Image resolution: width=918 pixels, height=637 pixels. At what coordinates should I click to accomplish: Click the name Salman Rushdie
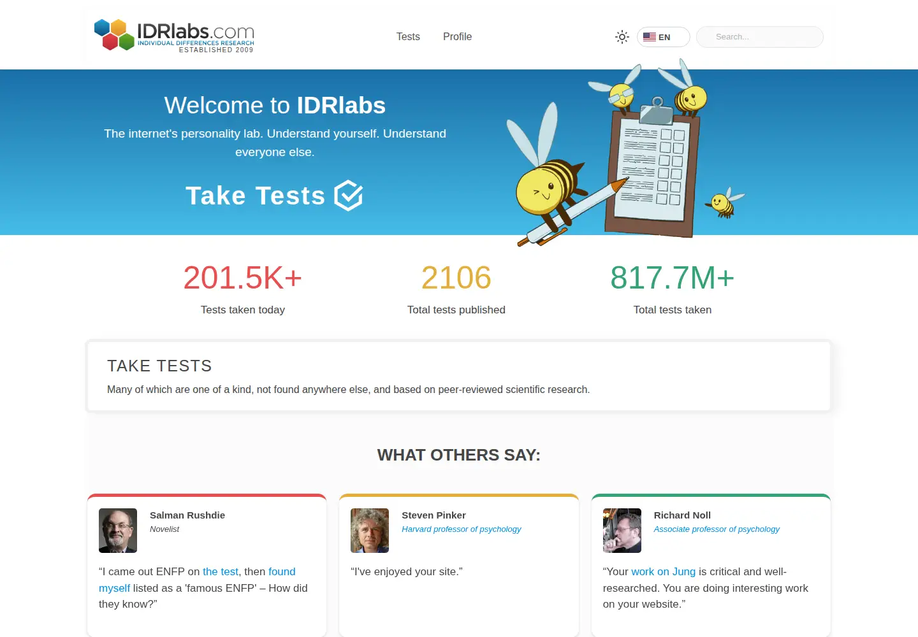coord(187,515)
